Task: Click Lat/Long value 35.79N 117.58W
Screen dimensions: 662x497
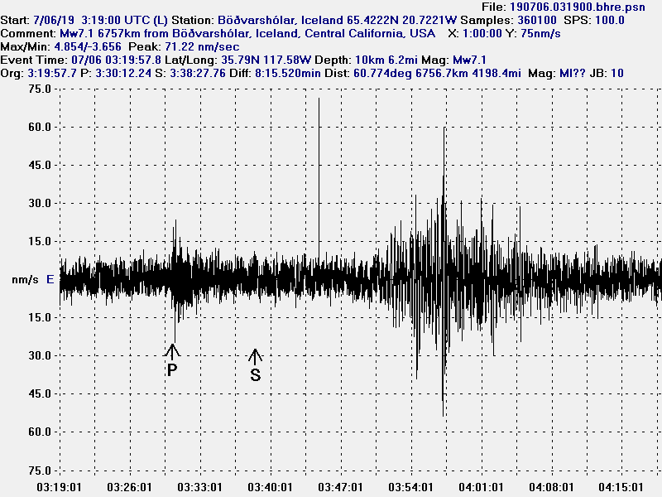Action: [x=266, y=60]
